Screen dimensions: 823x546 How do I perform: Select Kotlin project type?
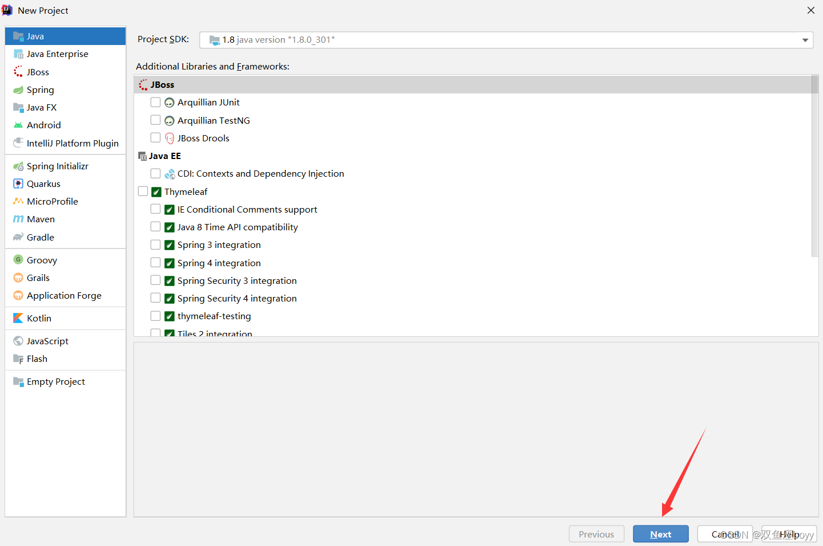pyautogui.click(x=66, y=318)
